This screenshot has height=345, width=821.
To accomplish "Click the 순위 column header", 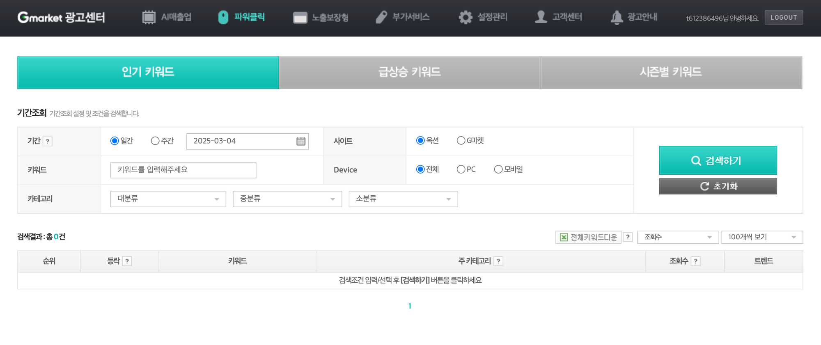I will 49,261.
